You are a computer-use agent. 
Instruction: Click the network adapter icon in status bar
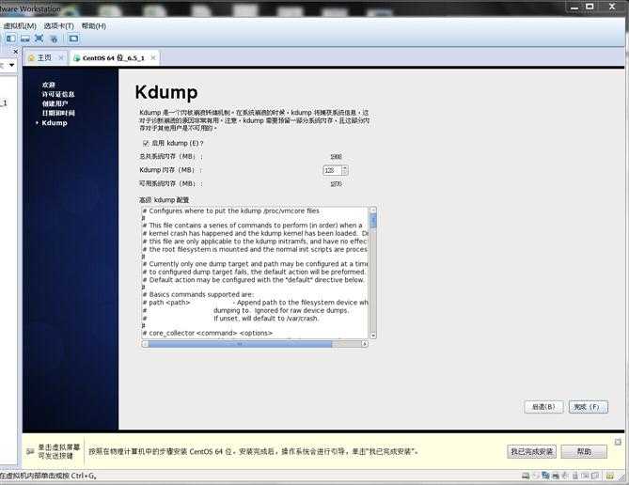tap(545, 476)
